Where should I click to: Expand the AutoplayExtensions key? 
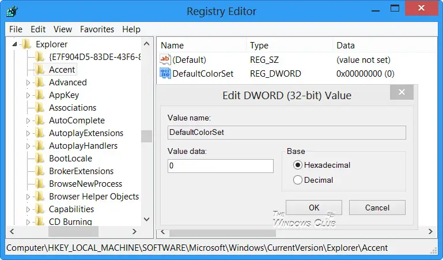coord(28,133)
